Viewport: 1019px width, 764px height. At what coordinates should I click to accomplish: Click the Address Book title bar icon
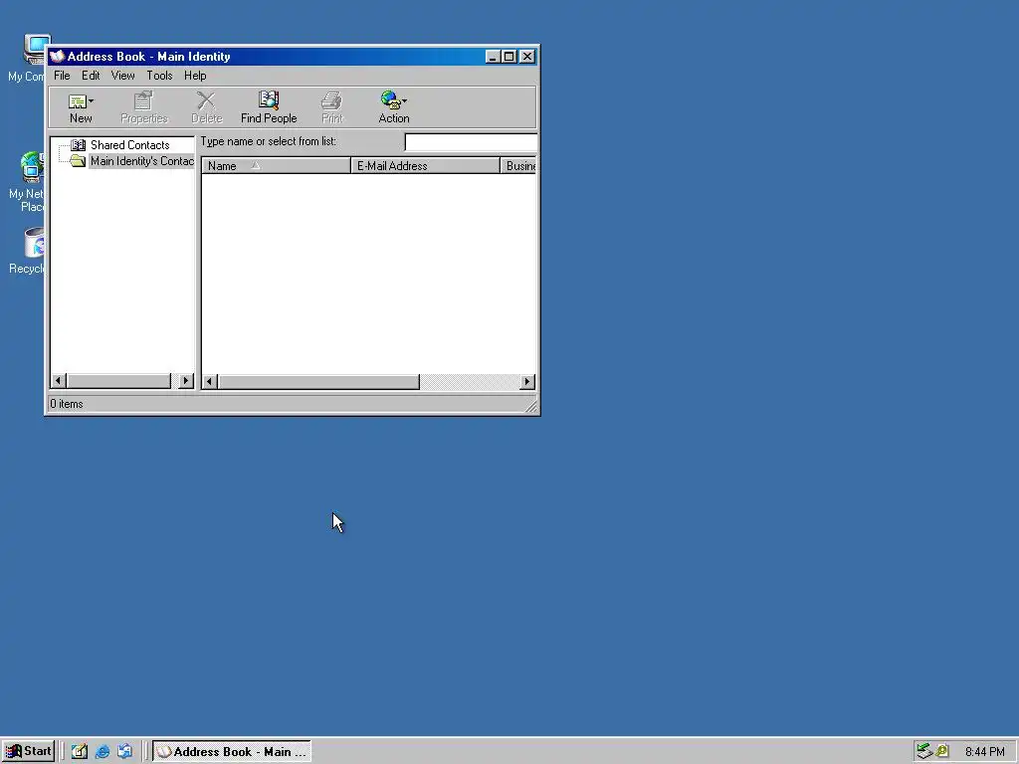click(x=57, y=57)
